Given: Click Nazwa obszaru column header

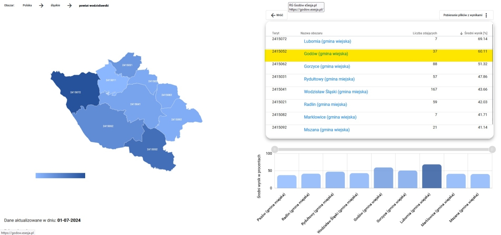Looking at the screenshot, I should pos(311,33).
